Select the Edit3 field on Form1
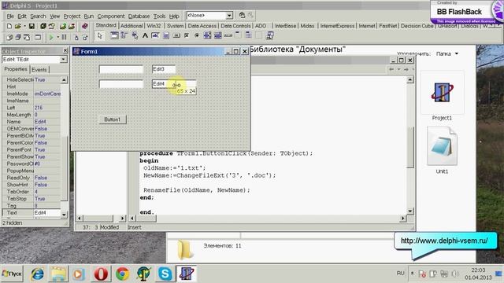This screenshot has height=283, width=504. (x=164, y=69)
